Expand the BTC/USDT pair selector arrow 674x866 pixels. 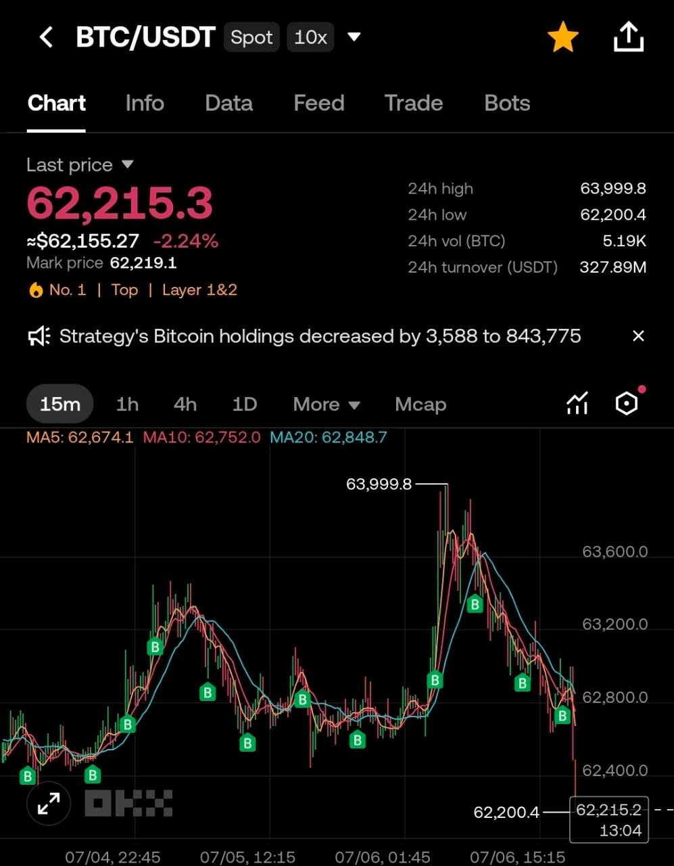(354, 37)
